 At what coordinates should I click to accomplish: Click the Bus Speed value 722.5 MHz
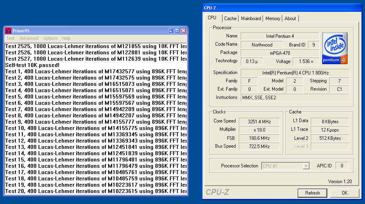click(259, 147)
